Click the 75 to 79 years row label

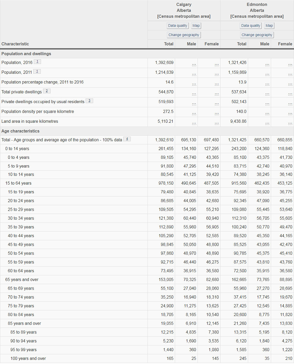[21, 306]
